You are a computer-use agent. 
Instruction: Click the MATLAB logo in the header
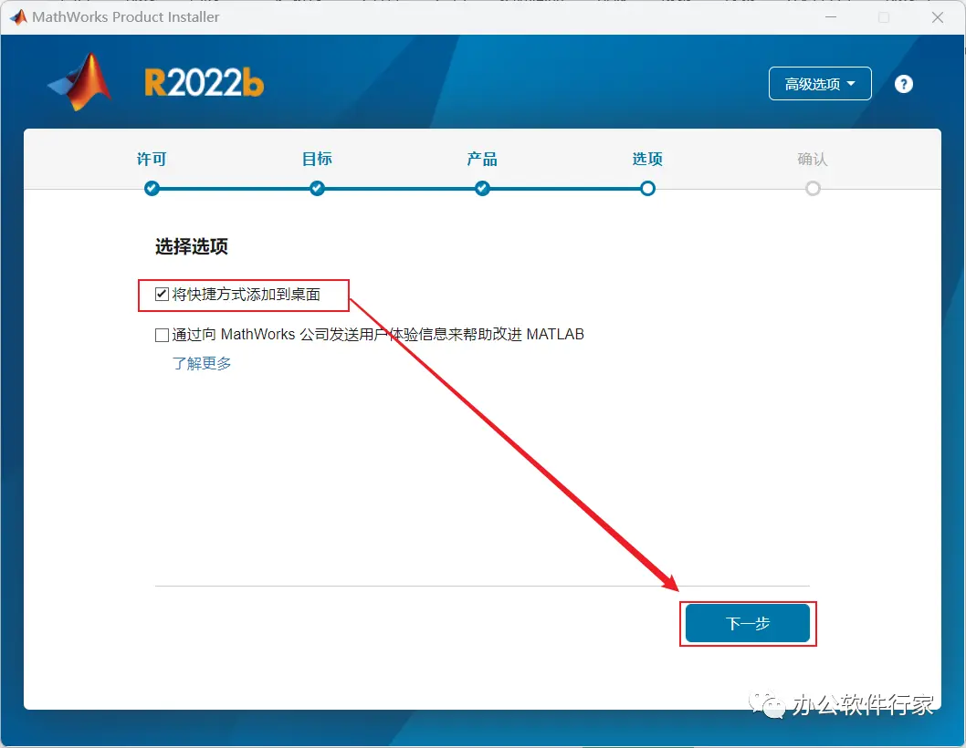coord(80,82)
